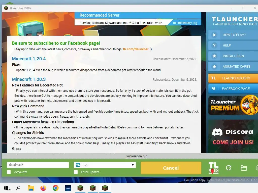This screenshot has width=258, height=193.
Task: Launch Firefox from taskbar
Action: click(x=43, y=188)
